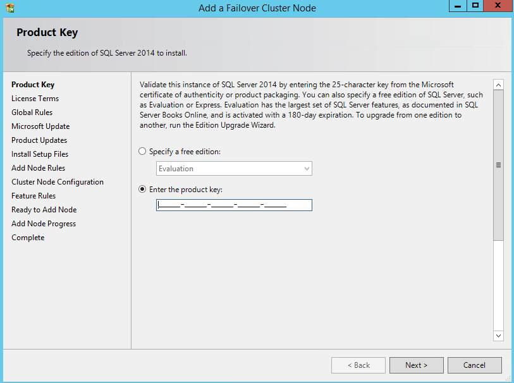Open Install Setup Files step
The height and width of the screenshot is (383, 514).
coord(40,154)
